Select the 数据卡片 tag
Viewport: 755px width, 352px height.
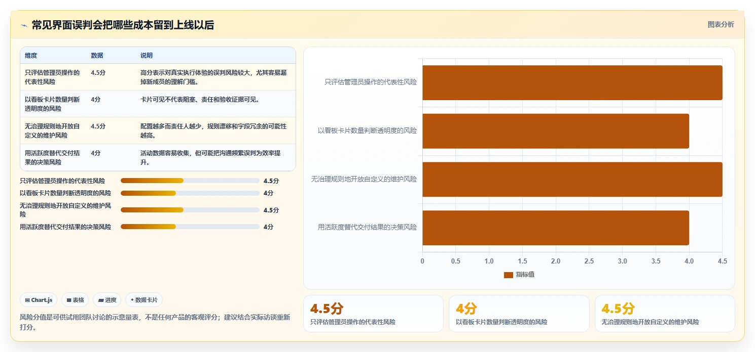point(144,300)
